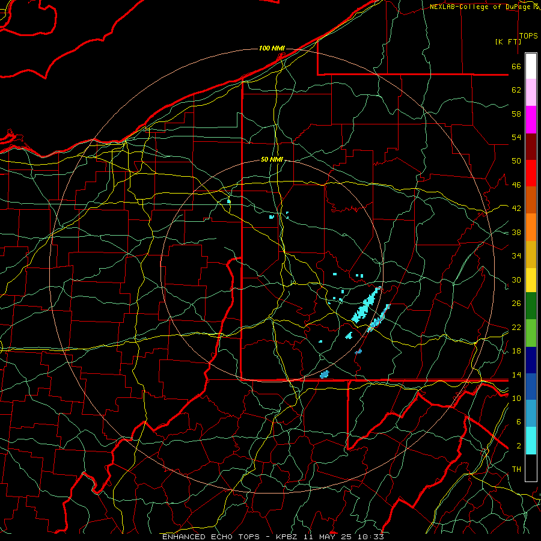This screenshot has height=541, width=541.
Task: Click the largest cyan echo streak
Action: click(x=365, y=305)
